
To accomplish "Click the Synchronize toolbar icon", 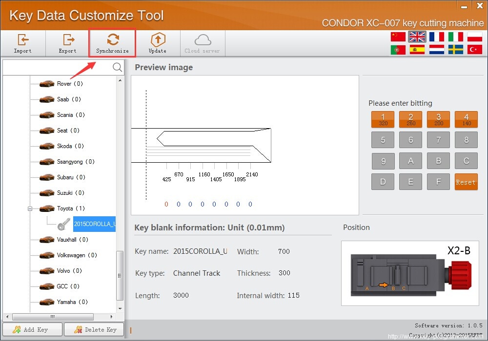I will coord(112,43).
